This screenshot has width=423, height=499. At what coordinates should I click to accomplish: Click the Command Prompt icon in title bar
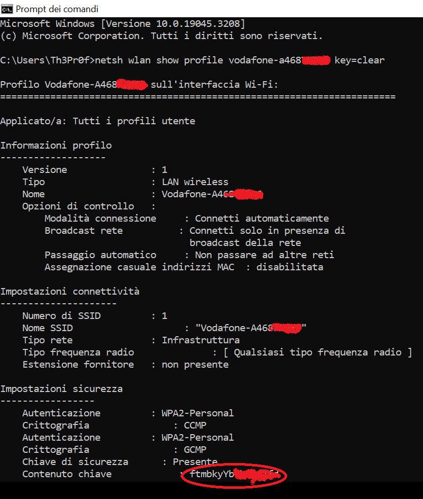(x=7, y=9)
